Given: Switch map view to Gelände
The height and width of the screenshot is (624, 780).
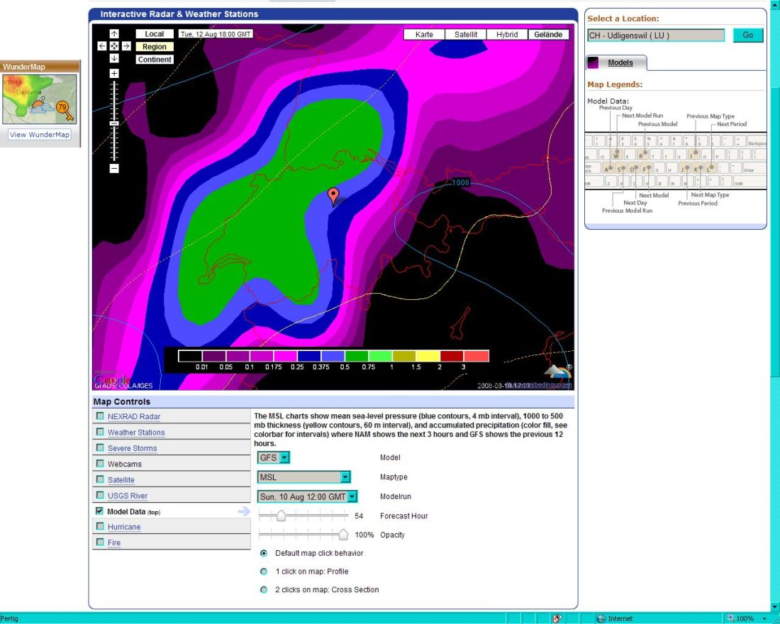Looking at the screenshot, I should 548,34.
